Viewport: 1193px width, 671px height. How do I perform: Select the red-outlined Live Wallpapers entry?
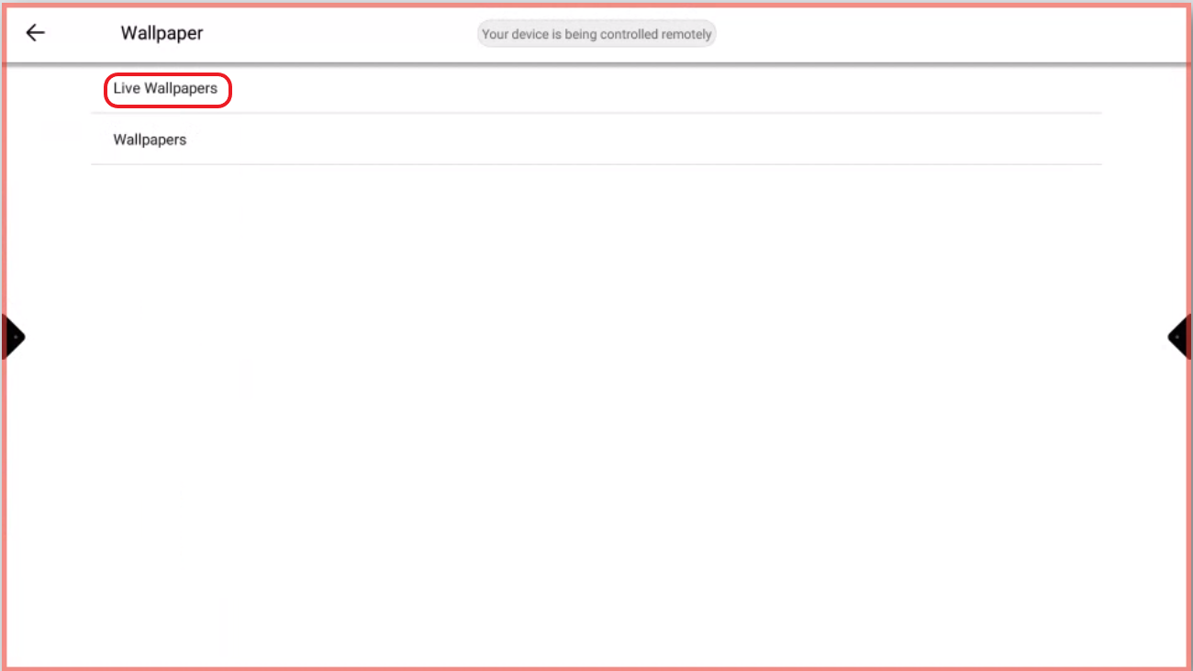(166, 89)
